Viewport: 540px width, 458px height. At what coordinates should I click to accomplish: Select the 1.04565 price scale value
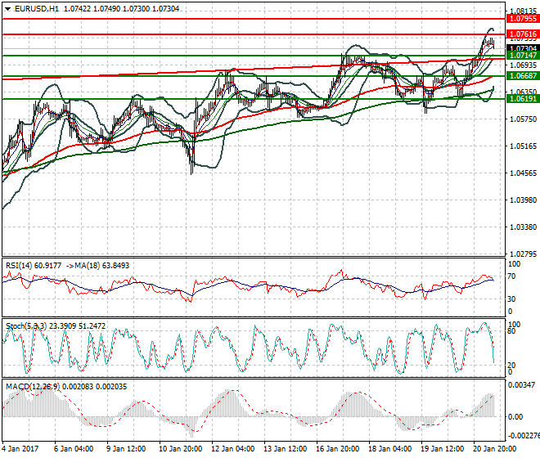[523, 173]
